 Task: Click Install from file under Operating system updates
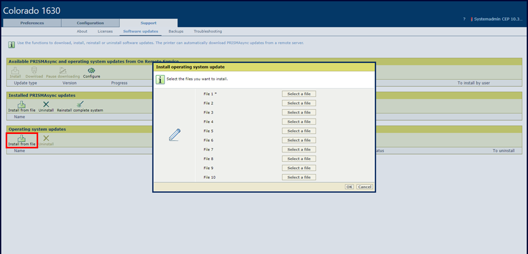click(x=22, y=138)
